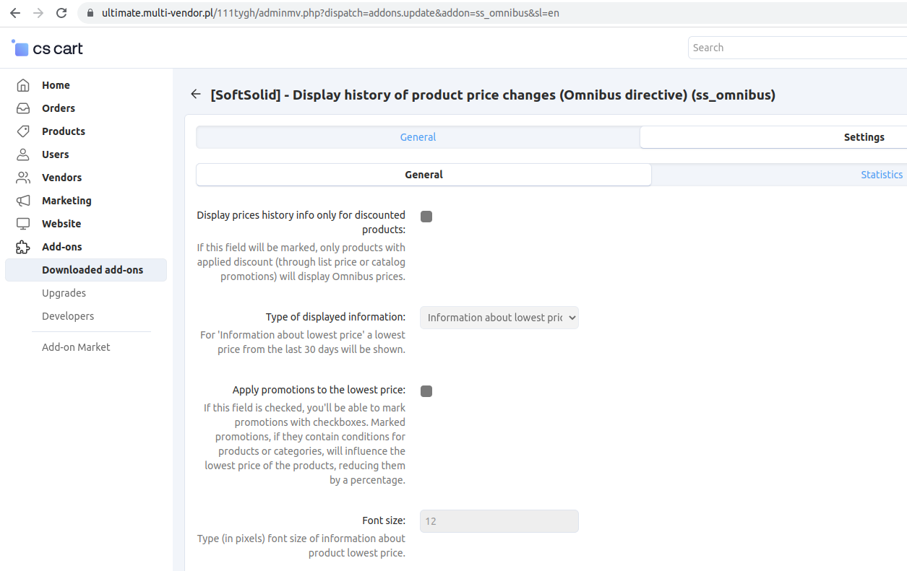The image size is (907, 571).
Task: Click the Marketing megaphone icon
Action: pyautogui.click(x=23, y=201)
